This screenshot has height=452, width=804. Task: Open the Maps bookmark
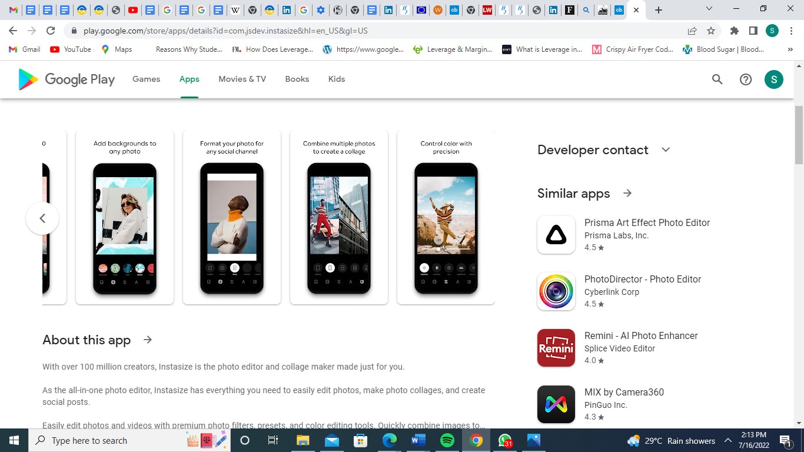[117, 49]
